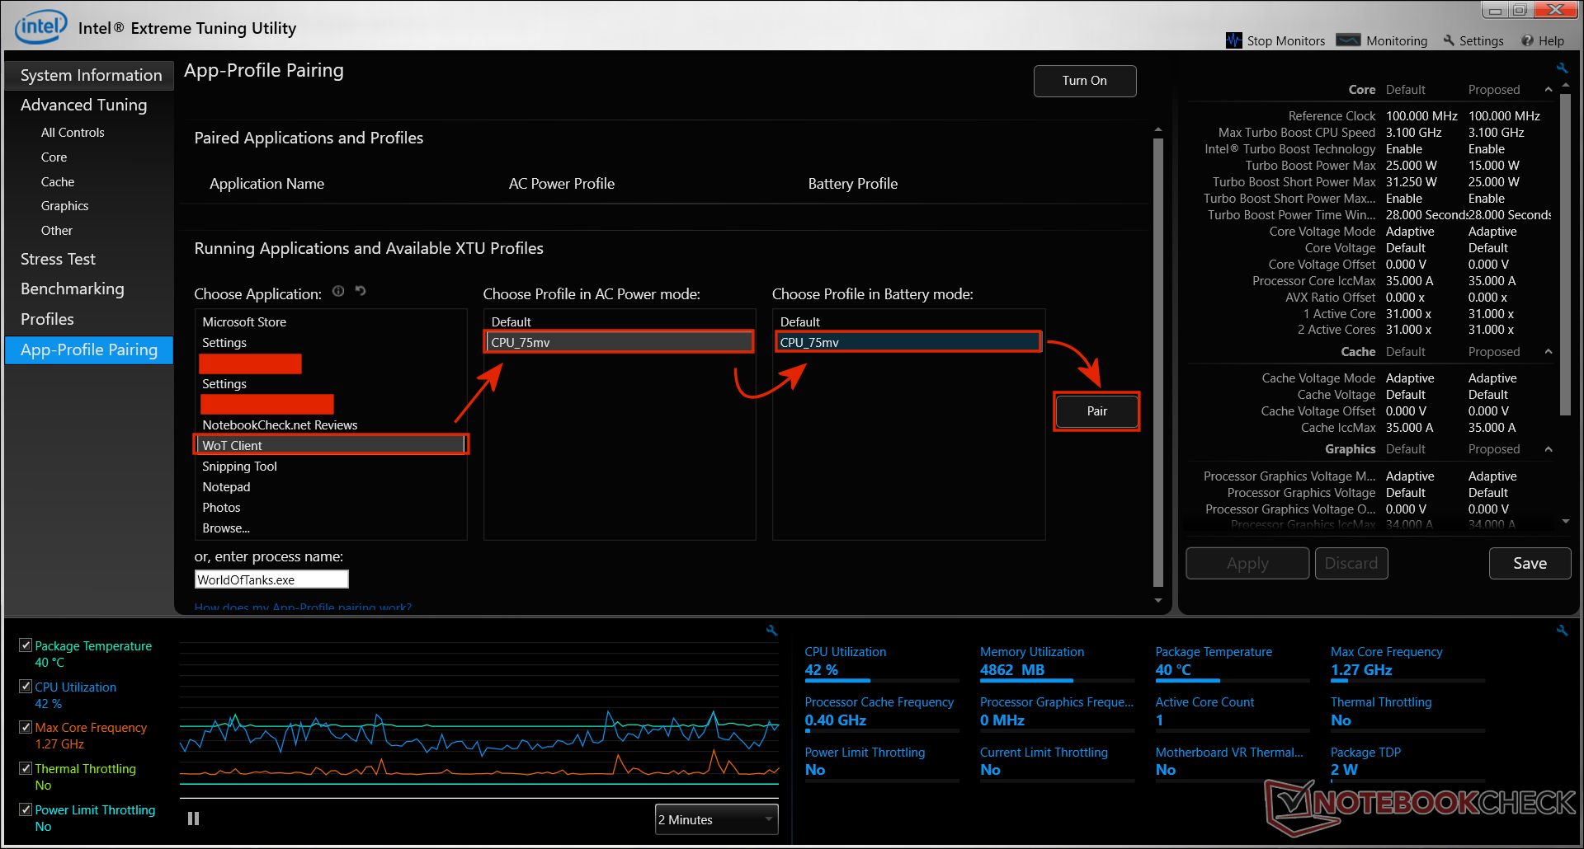The width and height of the screenshot is (1584, 849).
Task: Select All Controls submenu item
Action: 73,133
